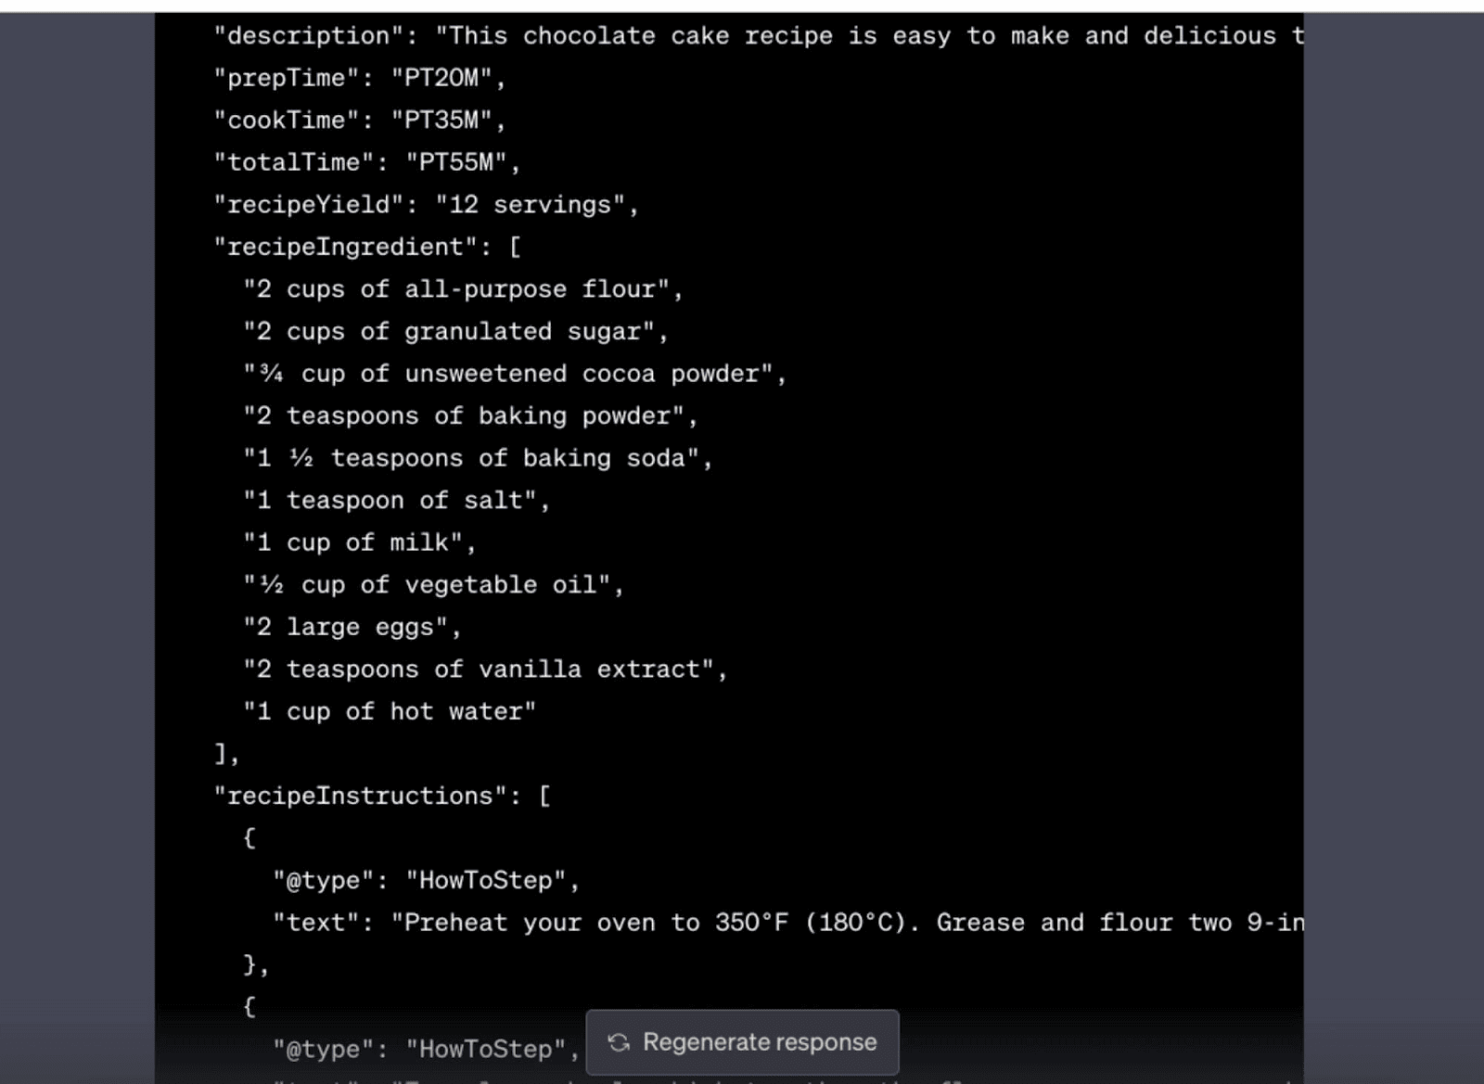Click the "recipeInstructions": [ line

point(382,797)
